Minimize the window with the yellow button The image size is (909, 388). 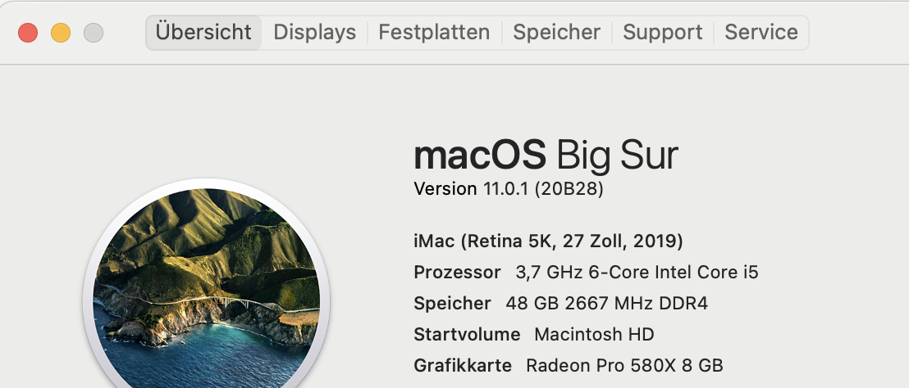click(61, 33)
